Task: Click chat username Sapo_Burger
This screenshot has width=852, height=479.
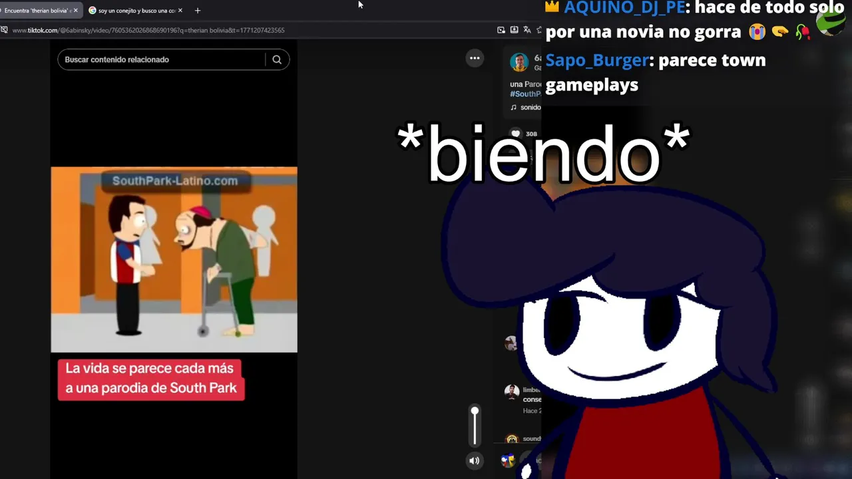Action: click(x=597, y=60)
